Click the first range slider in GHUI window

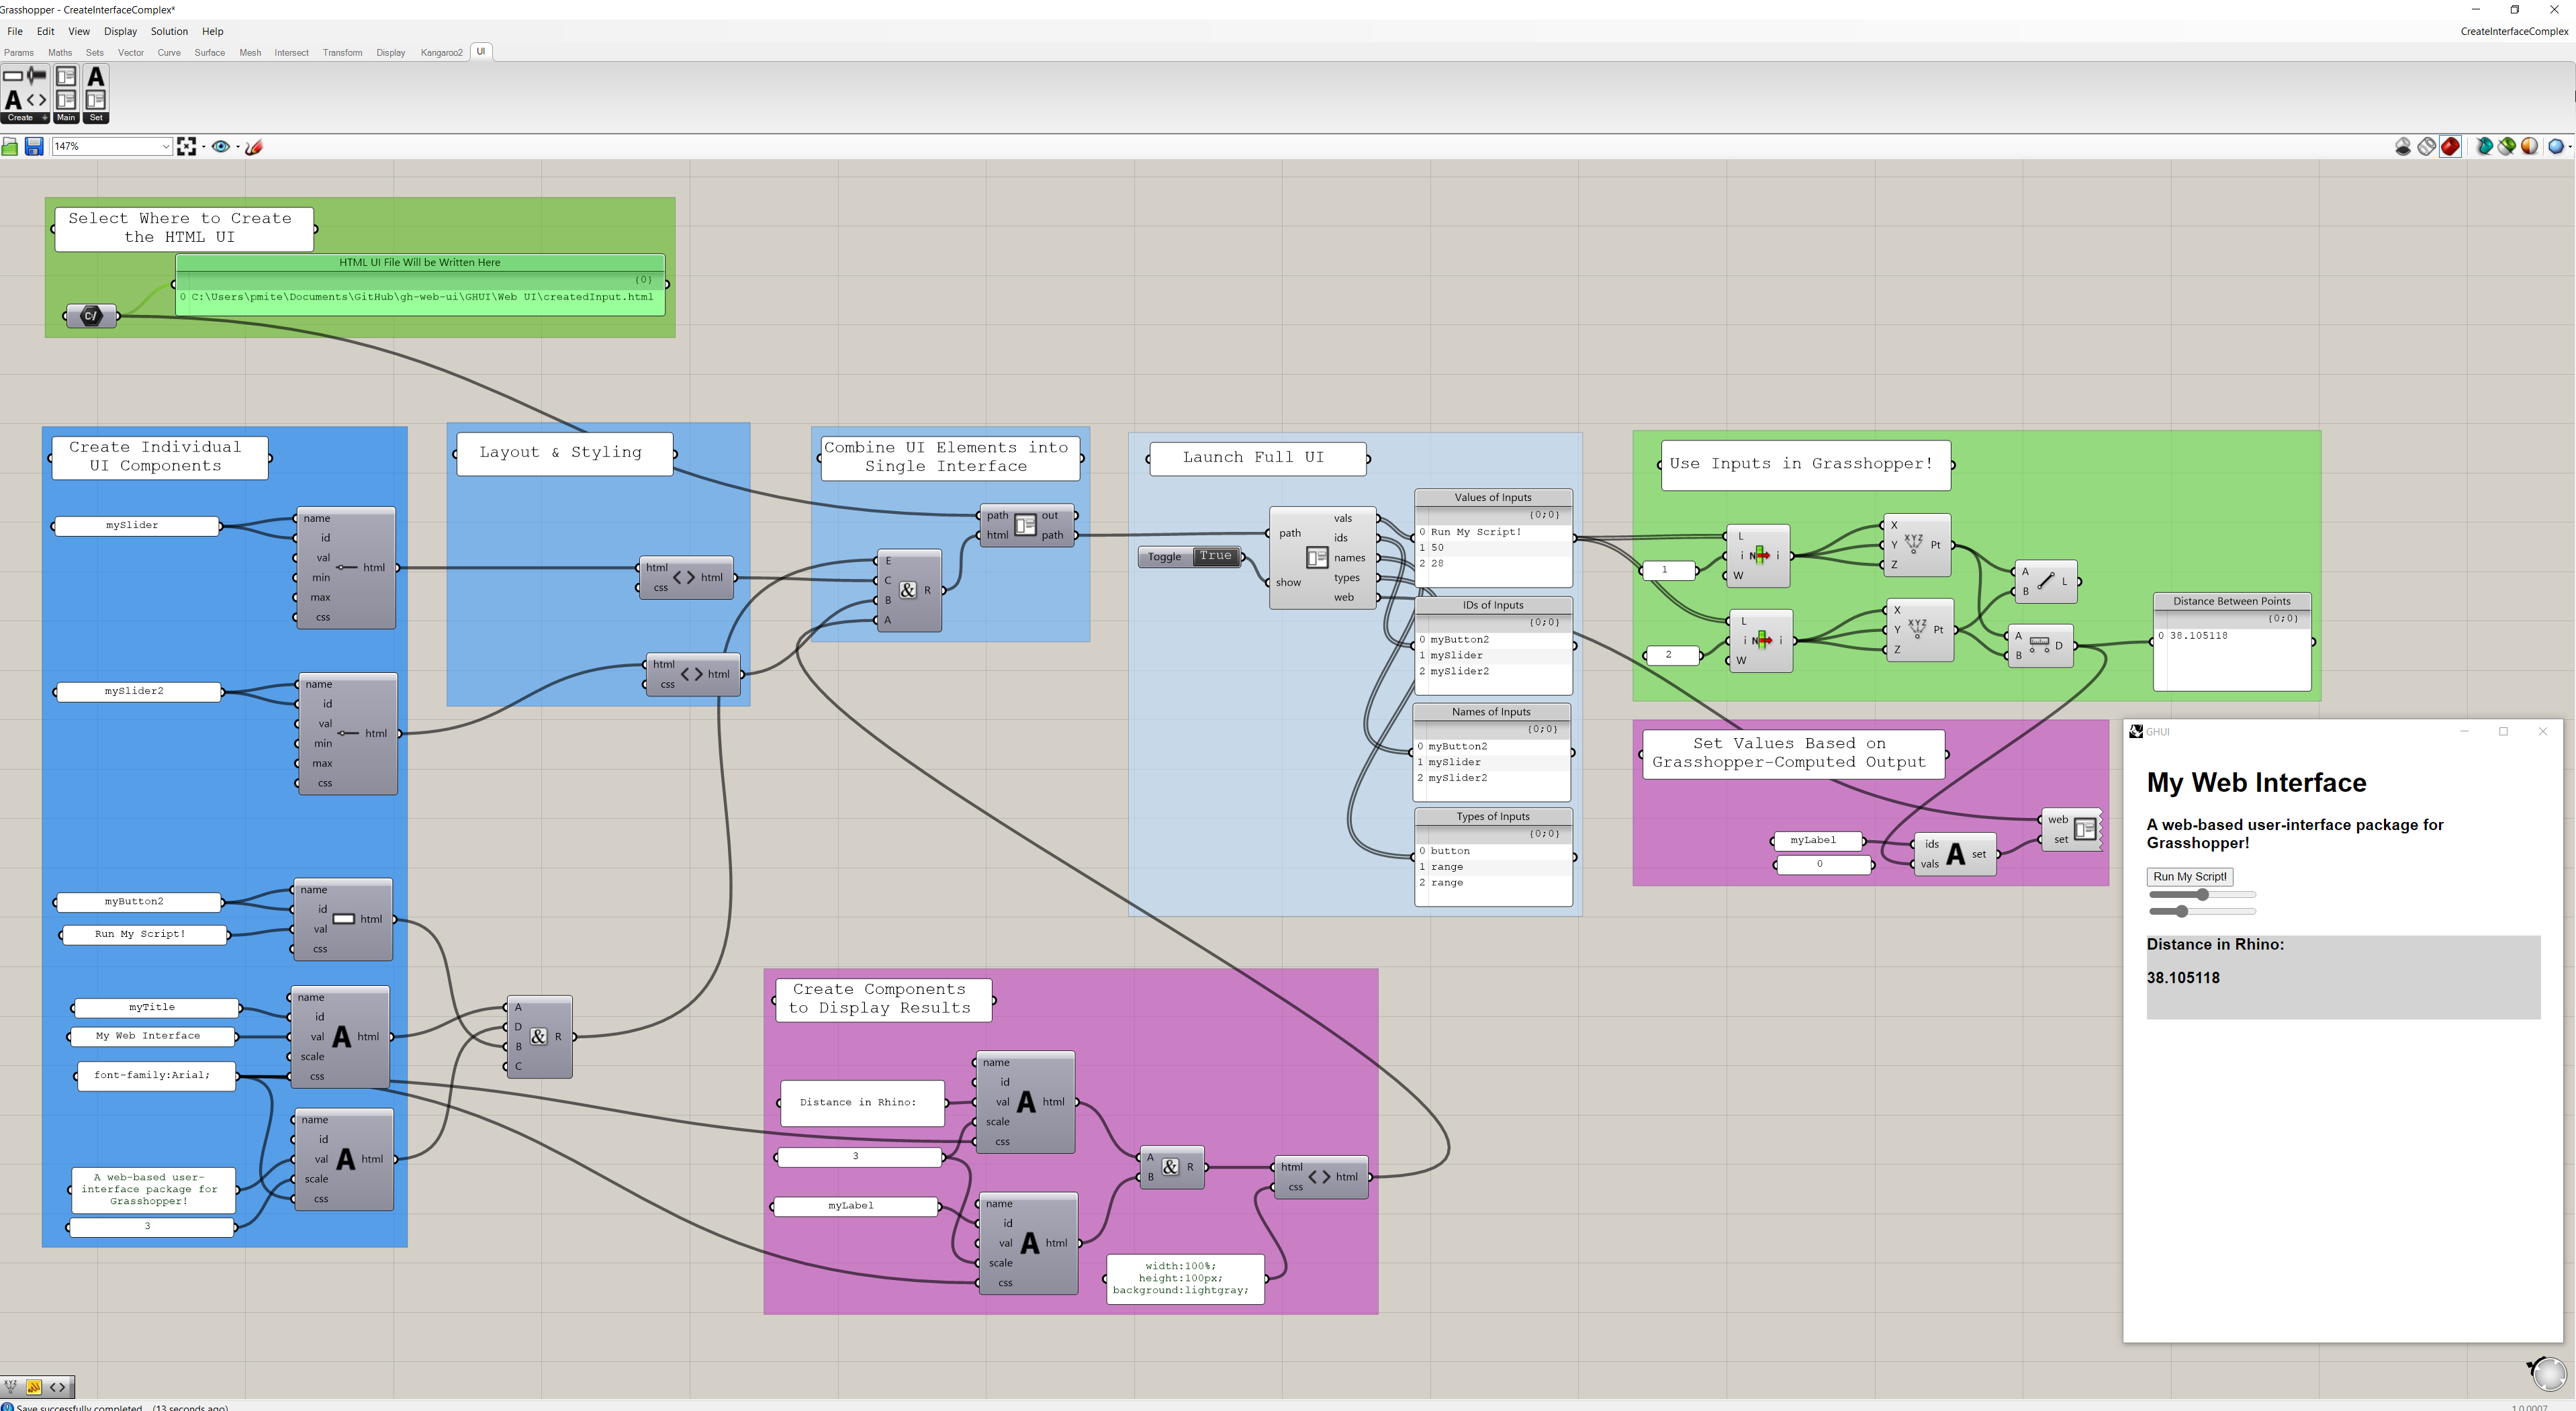(x=2202, y=895)
